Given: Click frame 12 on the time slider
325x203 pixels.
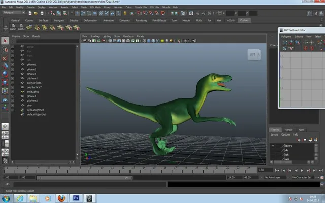Looking at the screenshot, I should click(x=123, y=170).
